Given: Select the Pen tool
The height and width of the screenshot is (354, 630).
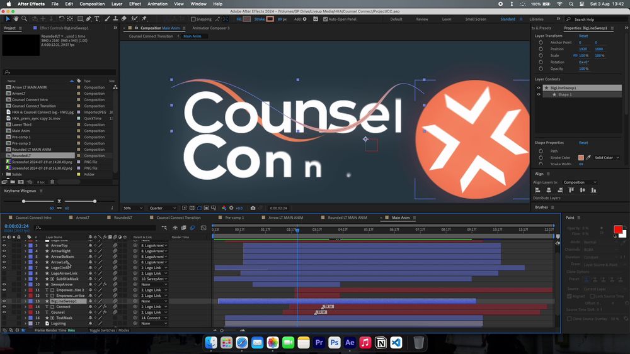Looking at the screenshot, I should [x=88, y=19].
